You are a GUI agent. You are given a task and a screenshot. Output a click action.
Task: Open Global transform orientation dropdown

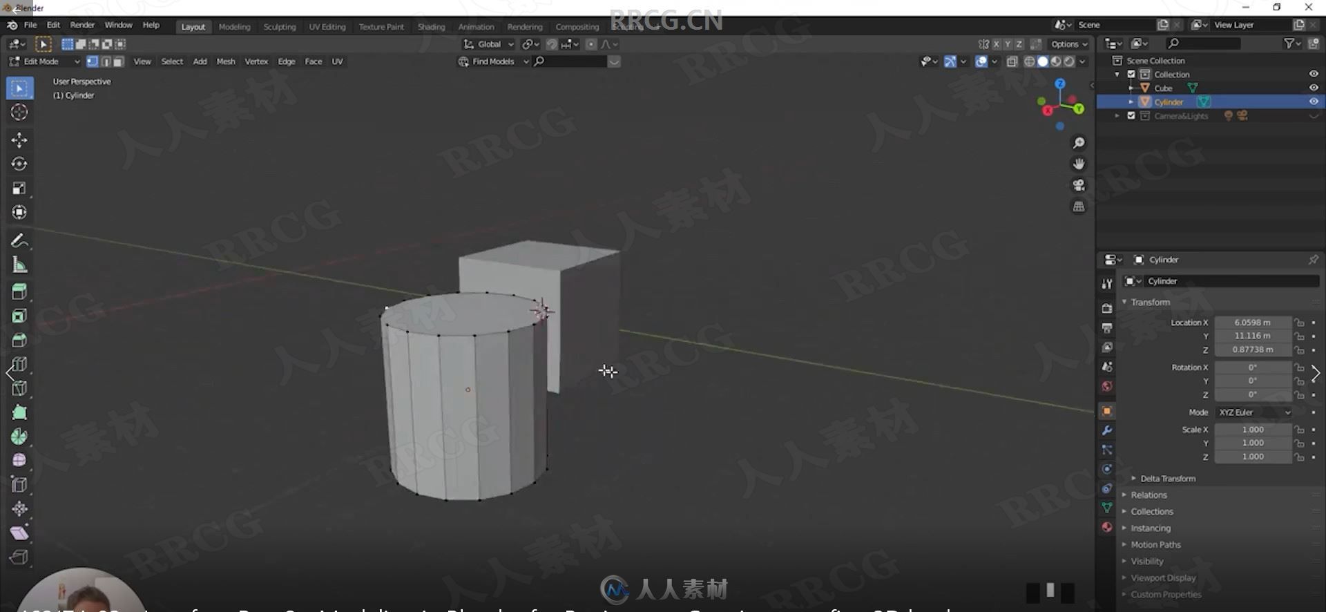[x=489, y=44]
